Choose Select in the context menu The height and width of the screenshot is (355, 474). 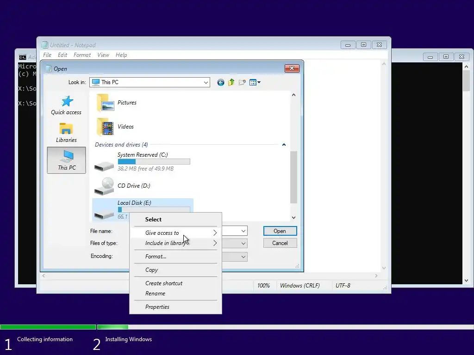coord(175,220)
